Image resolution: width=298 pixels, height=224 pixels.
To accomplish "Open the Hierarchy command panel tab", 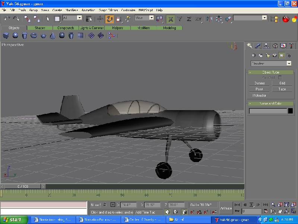I will 266,46.
